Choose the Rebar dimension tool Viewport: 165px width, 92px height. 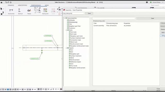coord(29,11)
